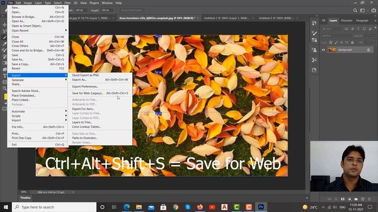Click the Delete layer trash icon
The height and width of the screenshot is (212, 378).
369,199
